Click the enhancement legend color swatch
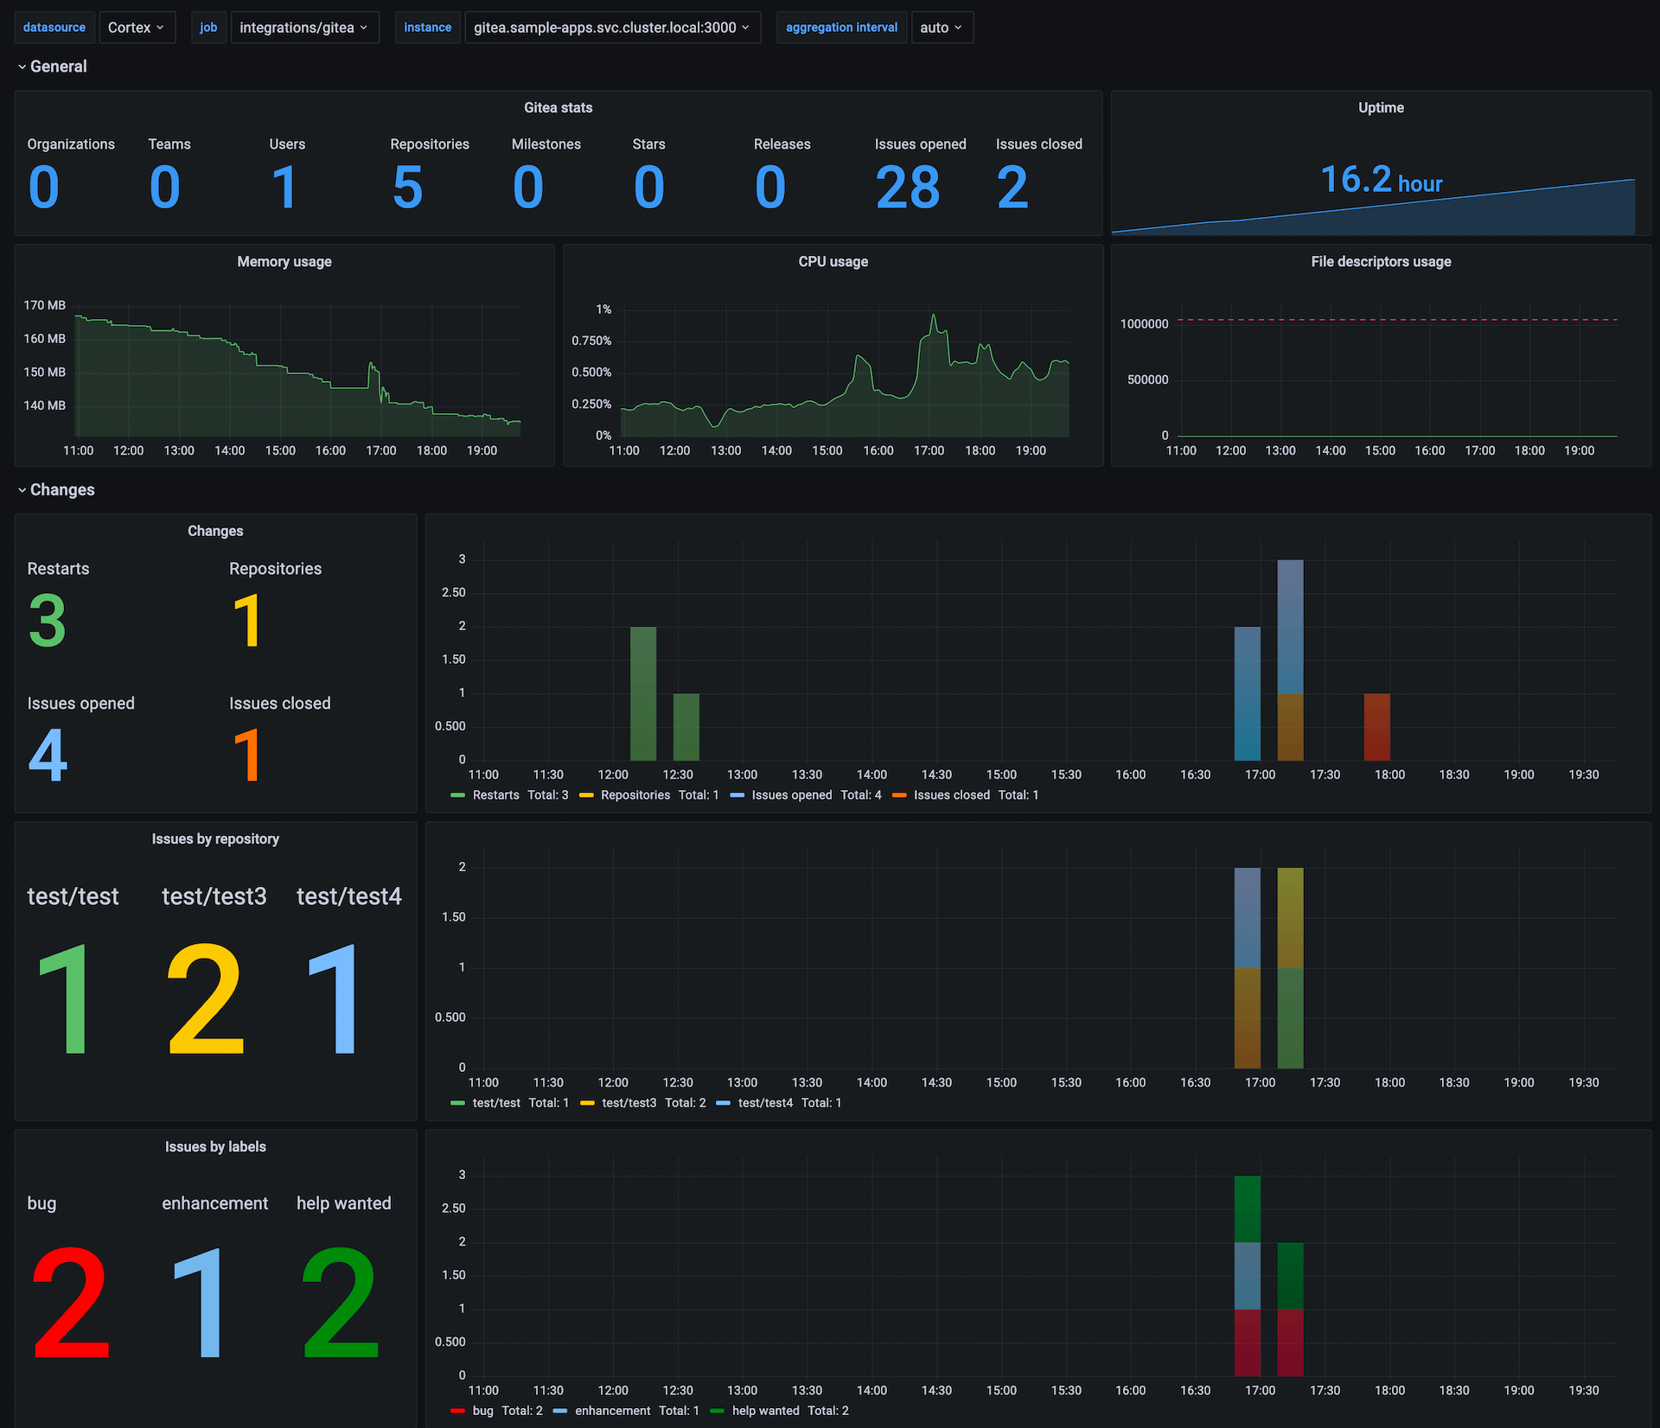The height and width of the screenshot is (1428, 1660). 561,1410
